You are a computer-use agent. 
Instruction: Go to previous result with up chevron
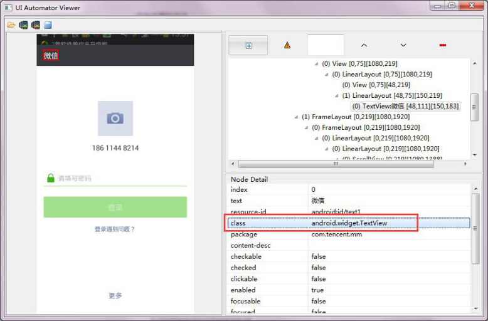point(364,45)
